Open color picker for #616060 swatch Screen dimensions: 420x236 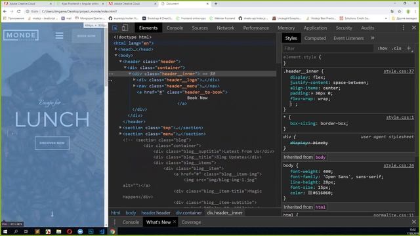(310, 193)
